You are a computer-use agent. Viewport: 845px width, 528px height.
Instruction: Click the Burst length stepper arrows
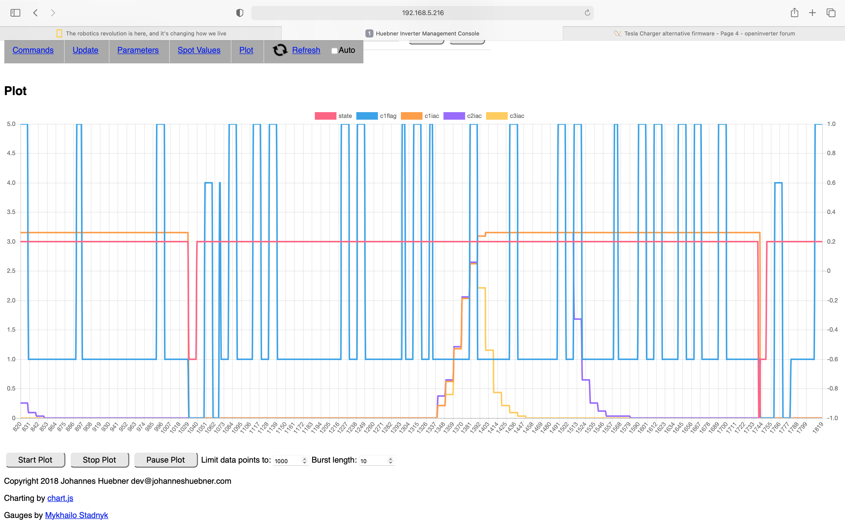390,461
